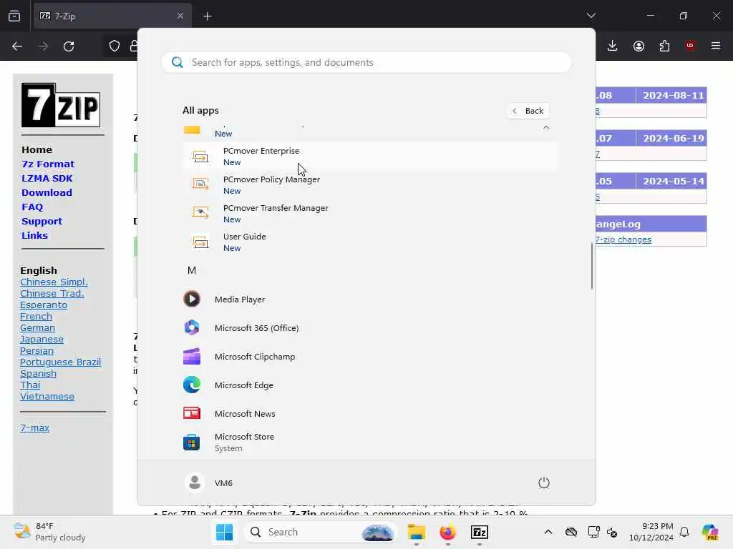733x549 pixels.
Task: Go back from All apps list
Action: (528, 111)
